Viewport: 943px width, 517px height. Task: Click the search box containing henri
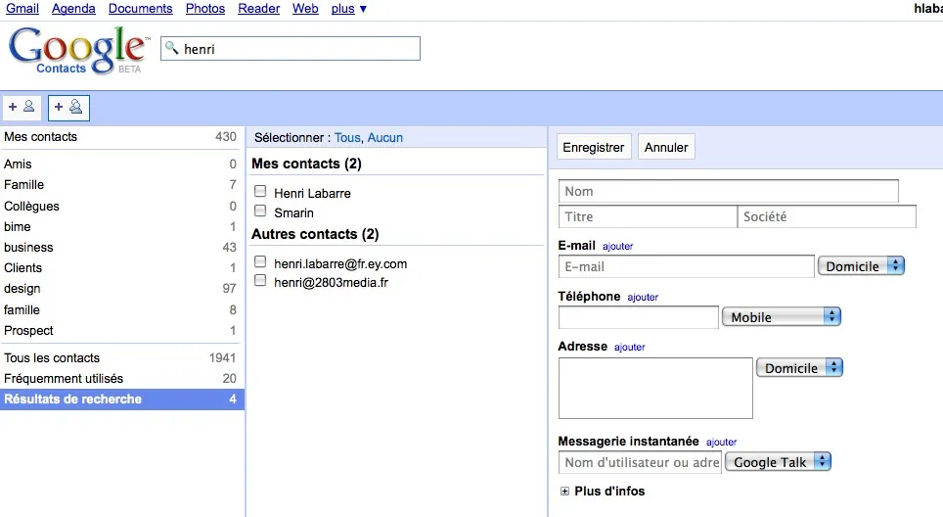(291, 49)
